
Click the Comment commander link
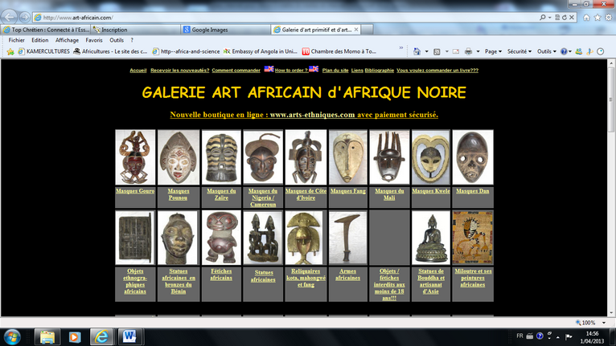tap(236, 70)
